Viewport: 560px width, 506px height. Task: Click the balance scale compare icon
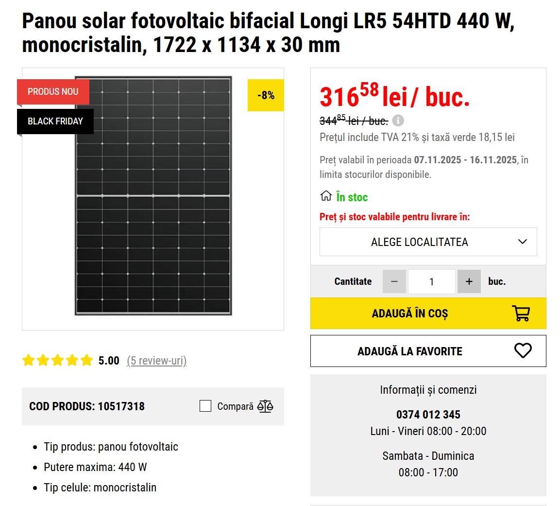tap(265, 406)
